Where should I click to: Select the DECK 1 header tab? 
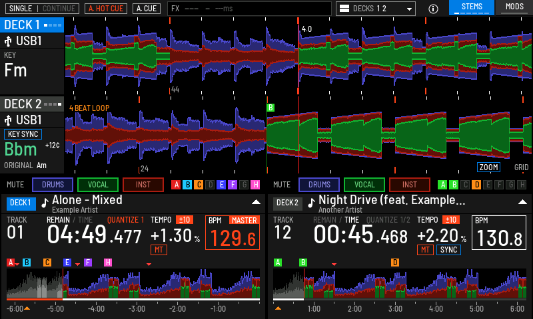(x=32, y=25)
